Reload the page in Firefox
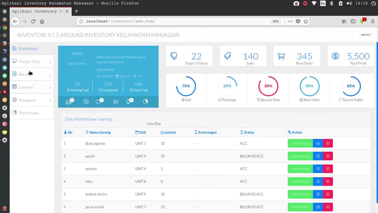Image resolution: width=378 pixels, height=213 pixels. tap(33, 21)
